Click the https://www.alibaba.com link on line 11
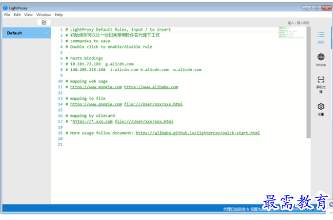Image resolution: width=333 pixels, height=220 pixels. pos(151,87)
